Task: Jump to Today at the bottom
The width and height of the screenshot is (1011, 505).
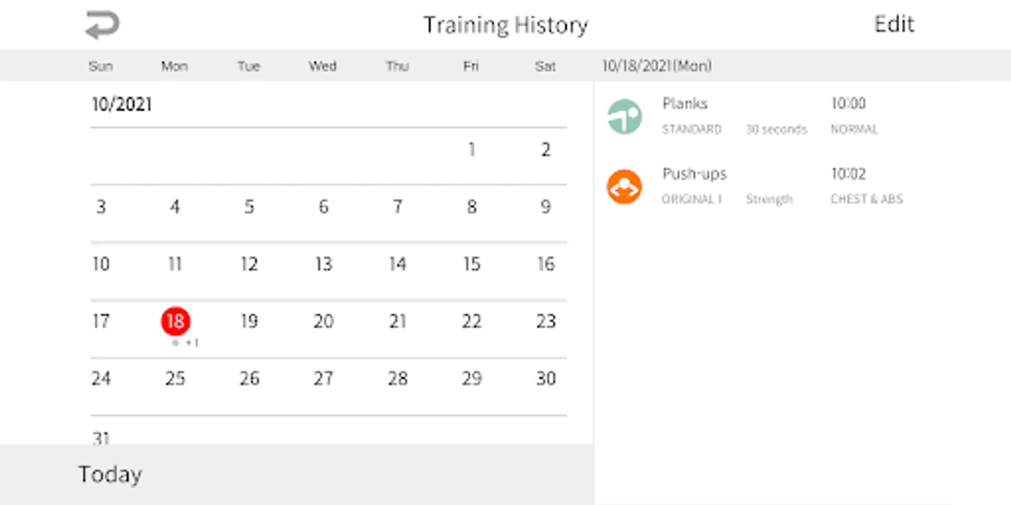Action: click(110, 474)
